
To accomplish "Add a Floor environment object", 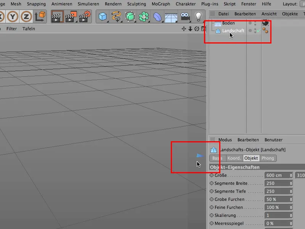I will click(171, 17).
